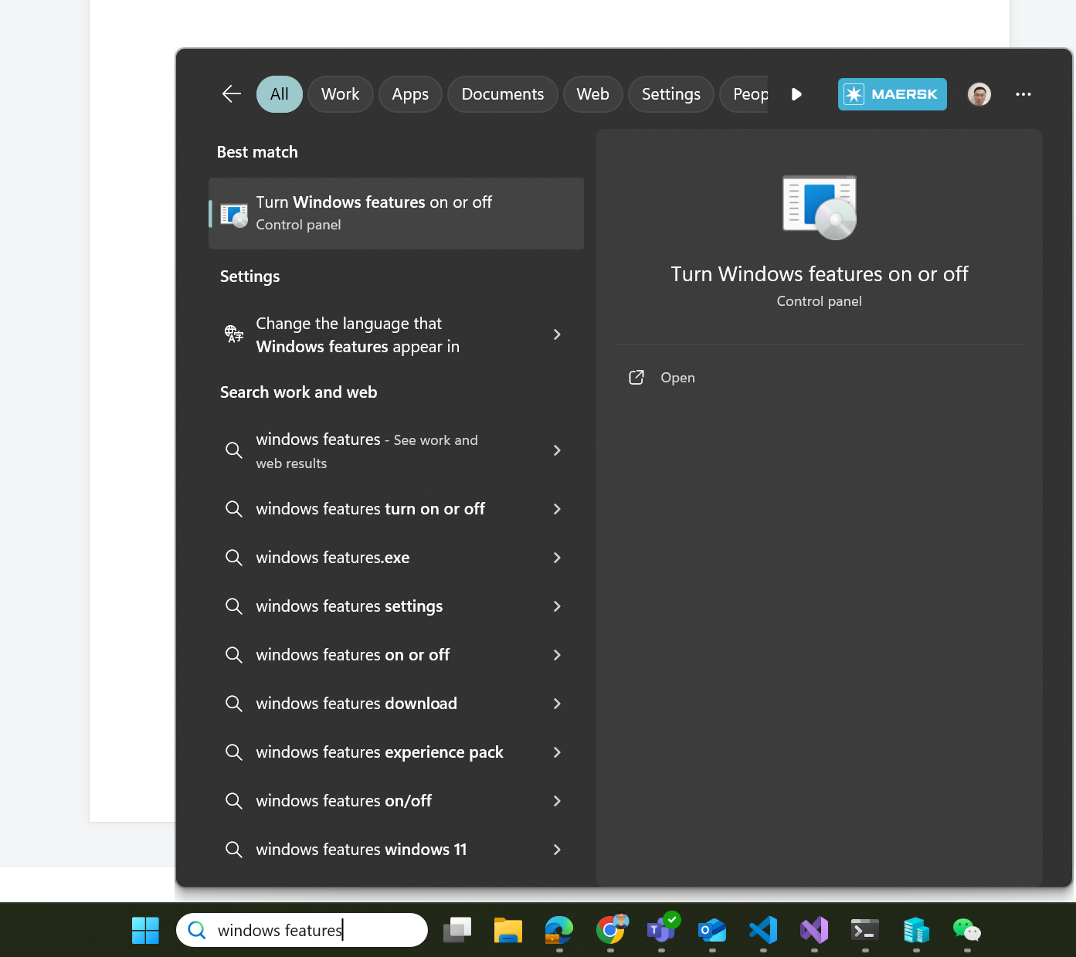Click the user profile avatar
This screenshot has height=957, width=1076.
[x=979, y=94]
